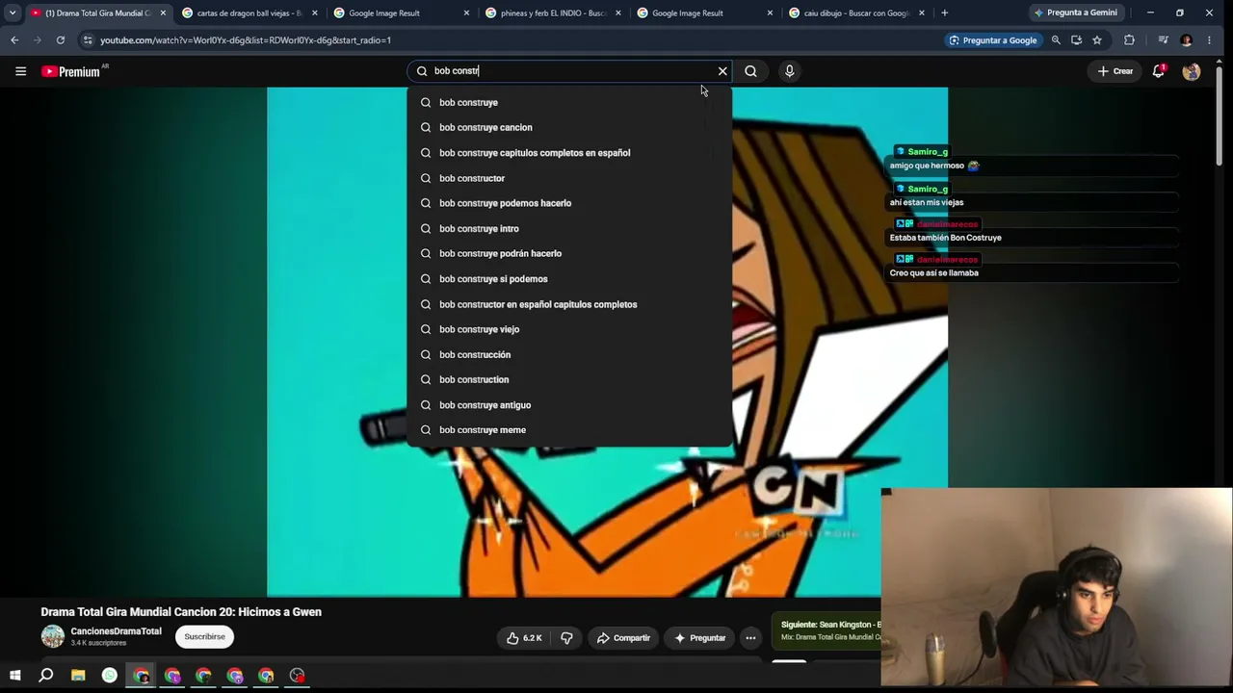Open WhatsApp from the taskbar
This screenshot has height=693, width=1233.
(110, 676)
